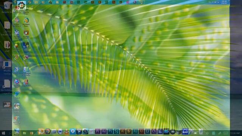
Task: Open the round blue media player dock icon
Action: 60,131
